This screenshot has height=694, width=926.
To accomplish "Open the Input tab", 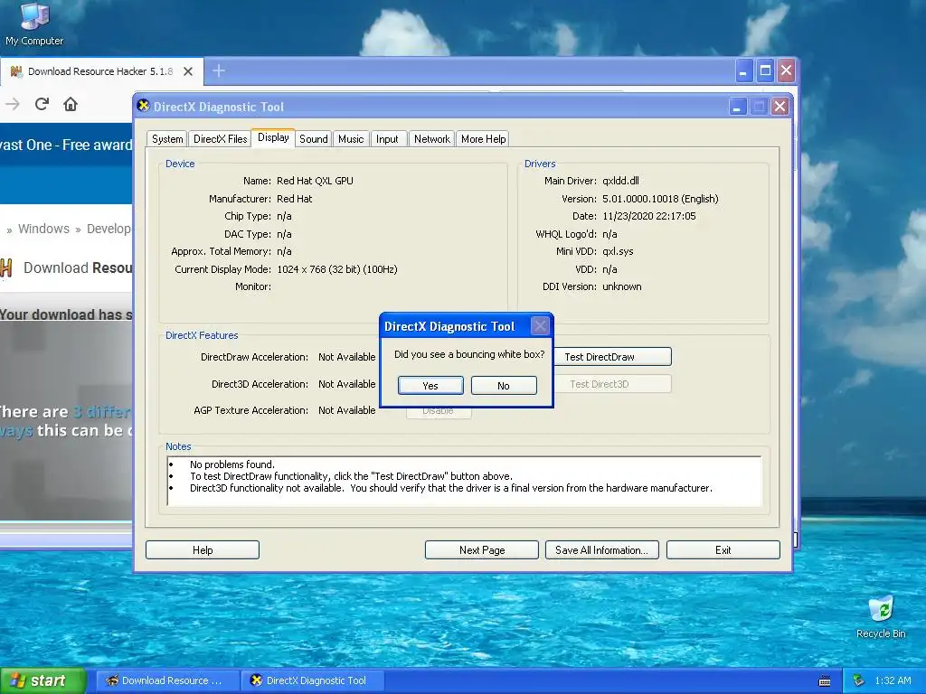I will 387,138.
